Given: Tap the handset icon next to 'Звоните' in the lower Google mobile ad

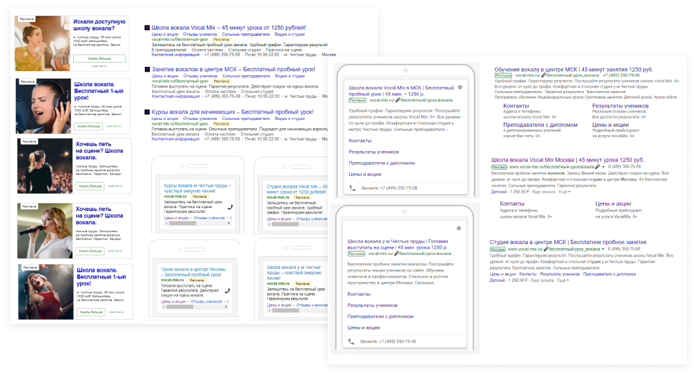Looking at the screenshot, I should point(351,341).
